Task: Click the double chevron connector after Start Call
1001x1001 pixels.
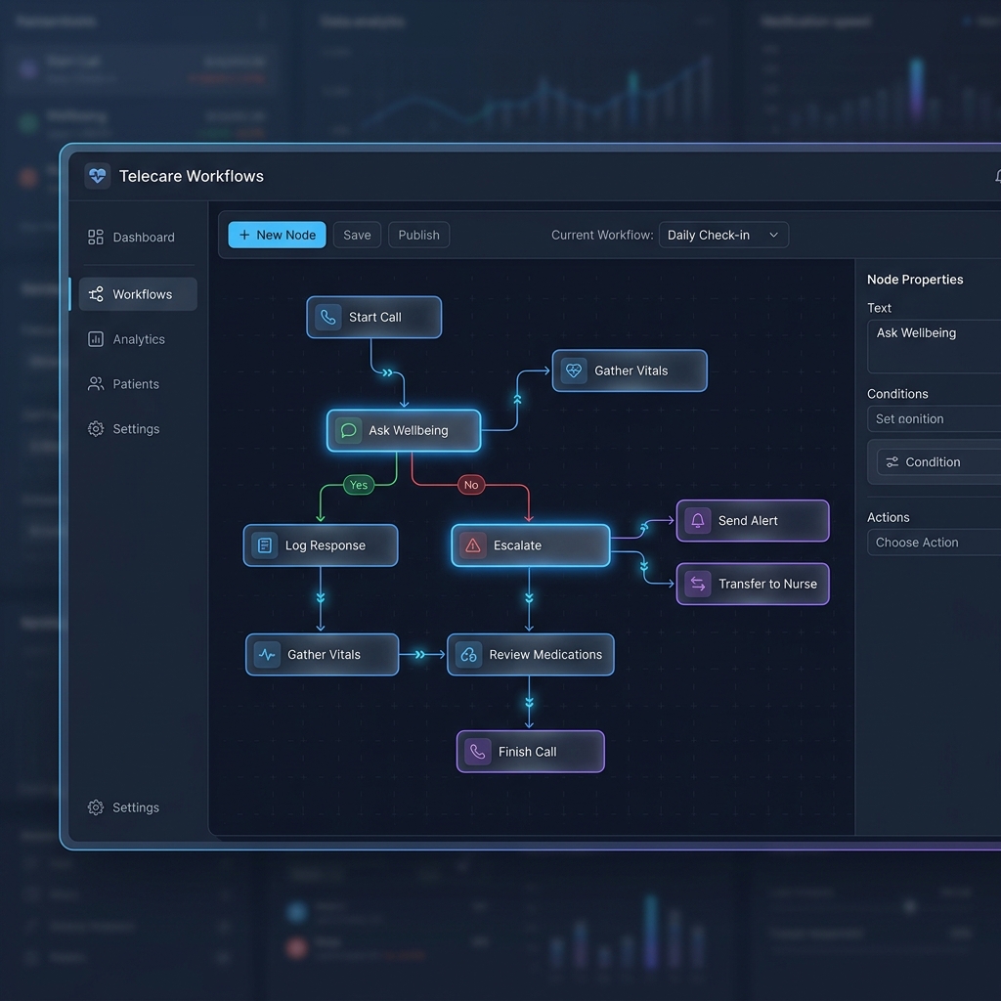Action: 387,372
